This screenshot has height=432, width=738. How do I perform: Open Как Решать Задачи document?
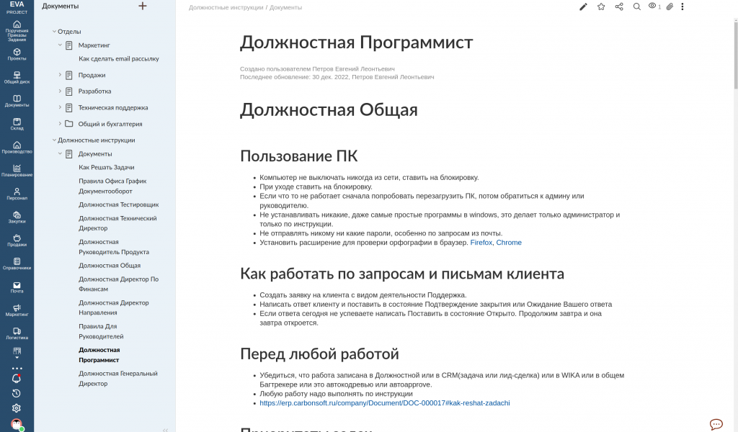click(x=107, y=167)
